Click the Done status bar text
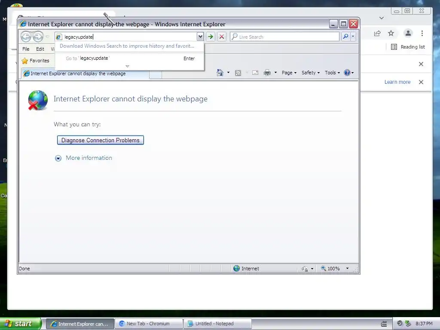 click(24, 269)
